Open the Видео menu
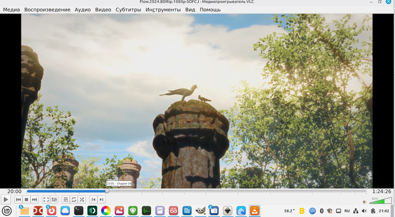 click(103, 10)
